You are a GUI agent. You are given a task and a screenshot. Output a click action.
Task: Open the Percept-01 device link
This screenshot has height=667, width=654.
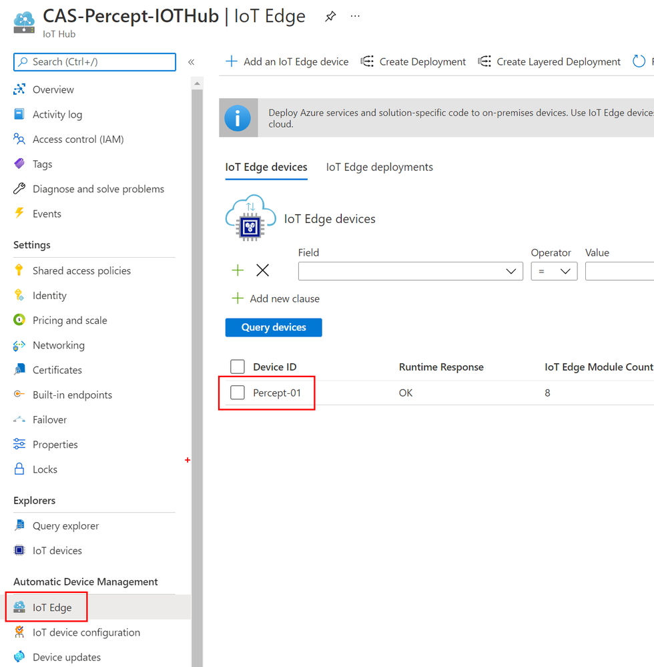tap(277, 393)
